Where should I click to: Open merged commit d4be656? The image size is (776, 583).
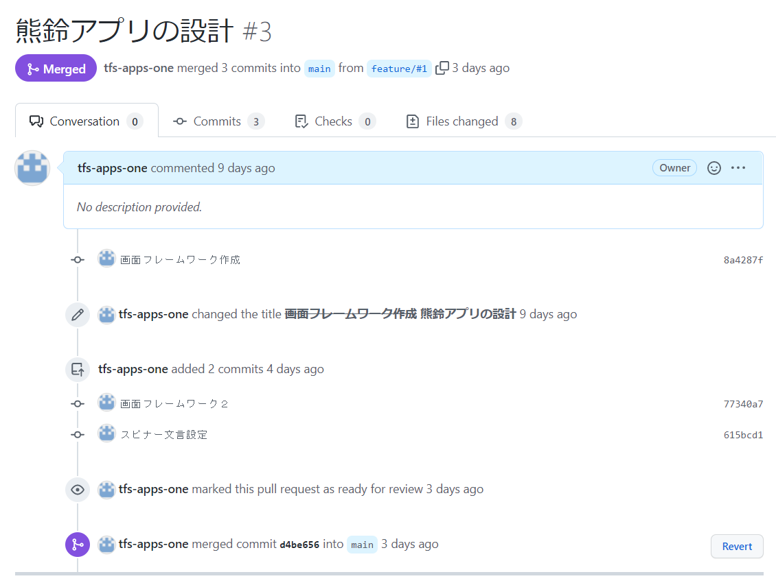click(x=299, y=545)
